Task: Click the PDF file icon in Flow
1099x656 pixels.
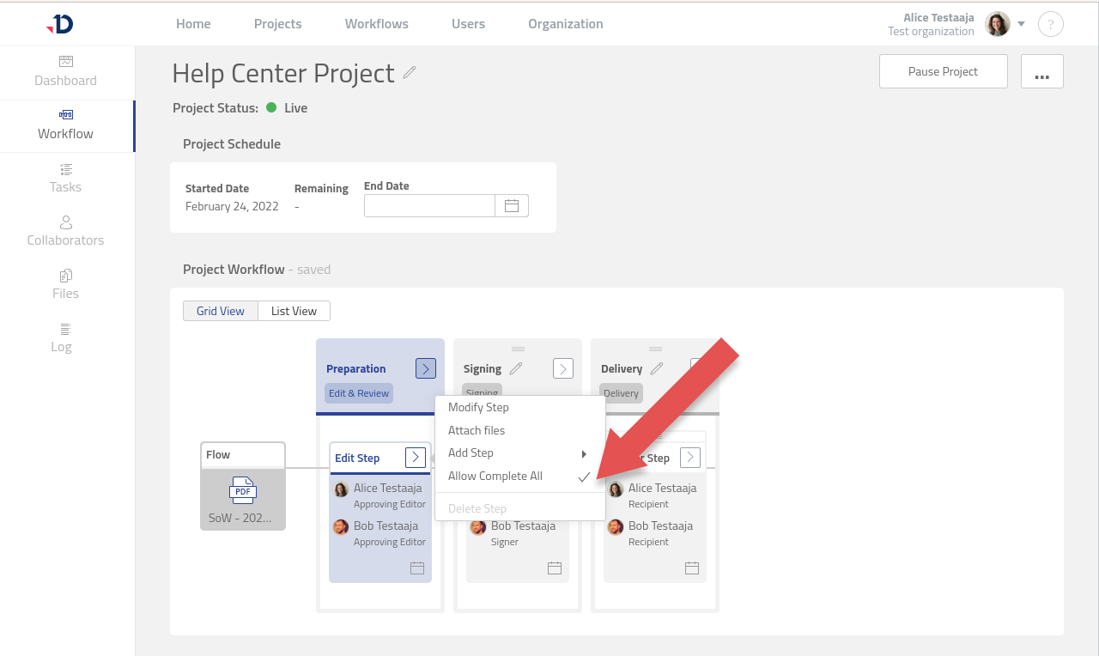Action: click(x=243, y=490)
